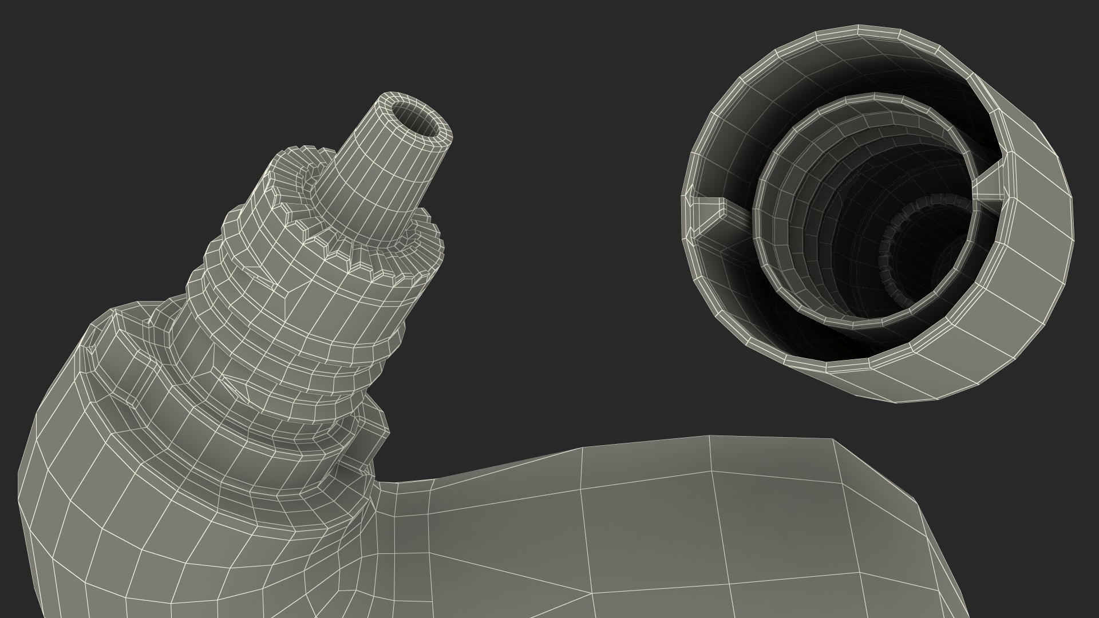Select the detached cap wireframe model
The height and width of the screenshot is (618, 1099).
tap(877, 213)
